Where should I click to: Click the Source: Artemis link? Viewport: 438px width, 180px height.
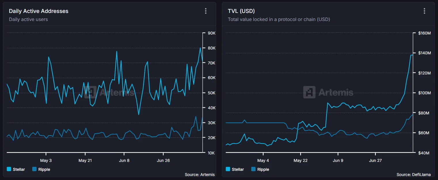(200, 175)
